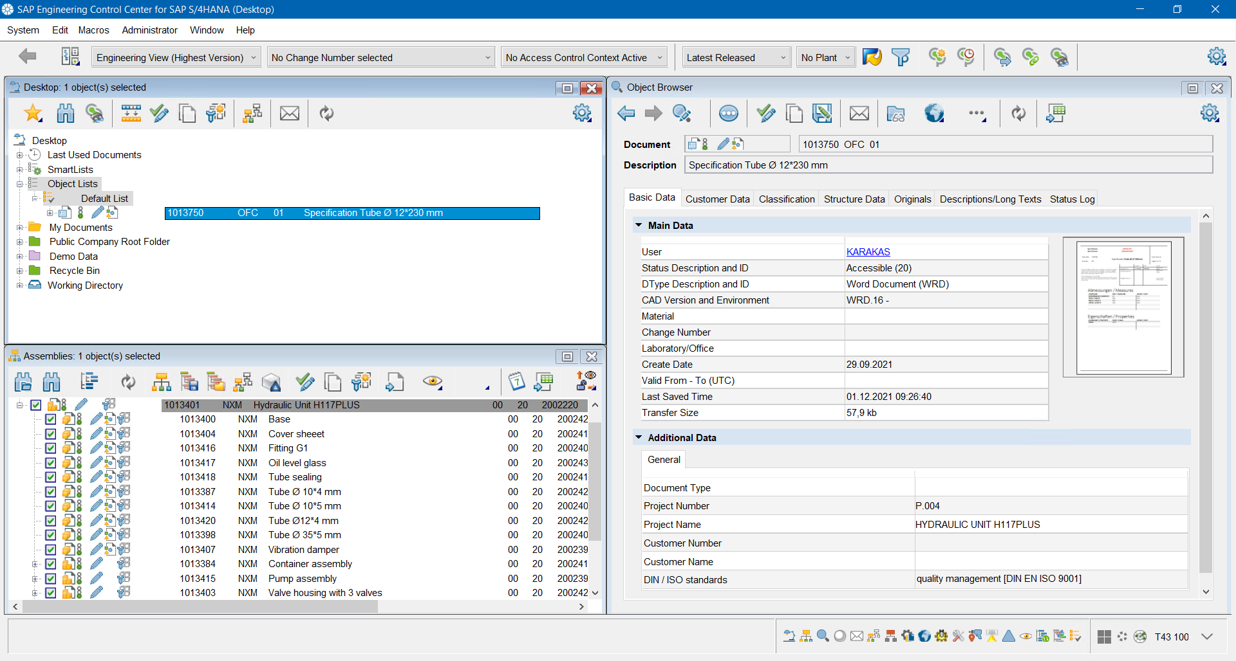Open Desktop panel settings gear
Screen dimensions: 1236x661
[582, 113]
